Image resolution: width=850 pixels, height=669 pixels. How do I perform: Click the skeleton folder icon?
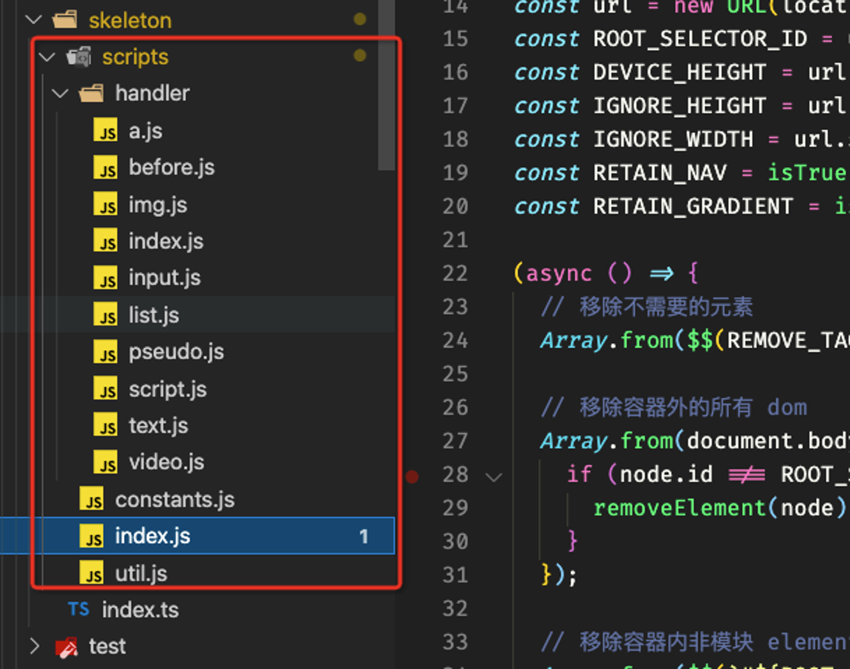(65, 20)
